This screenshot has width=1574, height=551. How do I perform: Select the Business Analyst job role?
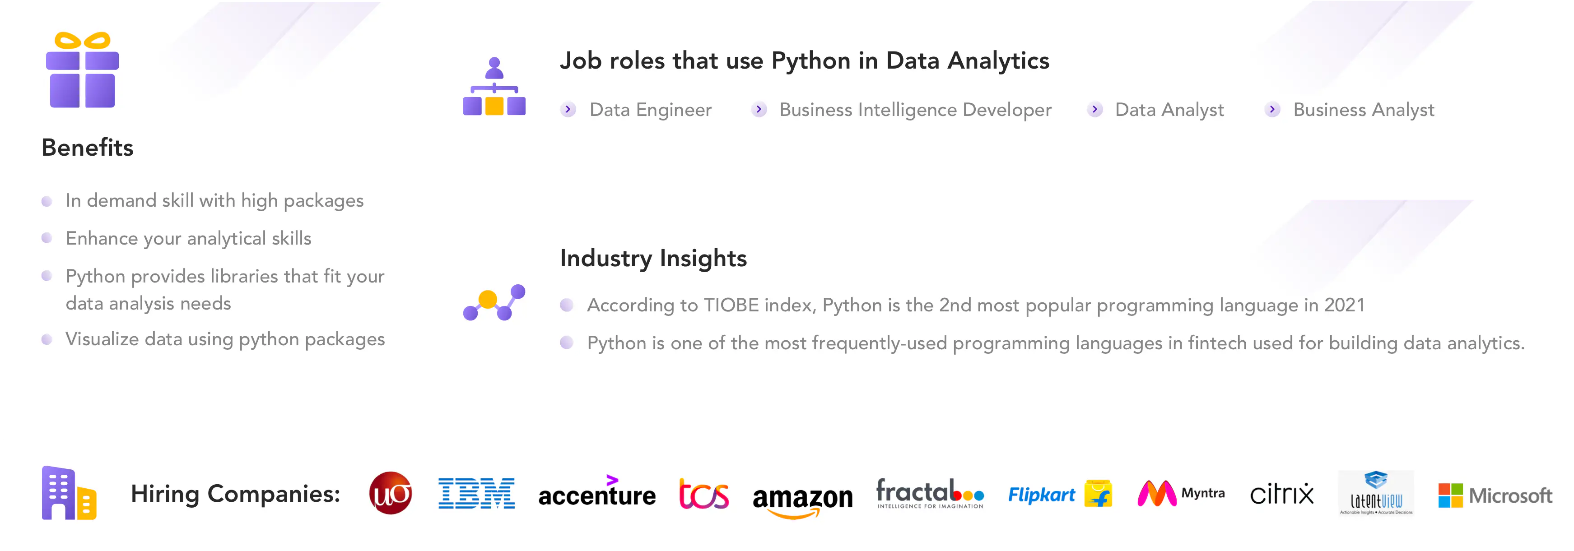click(1363, 110)
